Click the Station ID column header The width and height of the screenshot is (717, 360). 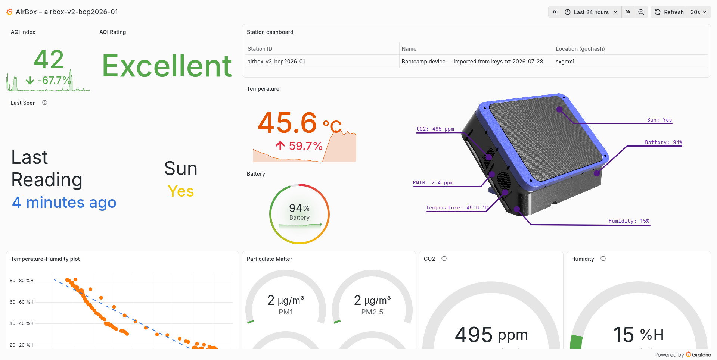[260, 49]
